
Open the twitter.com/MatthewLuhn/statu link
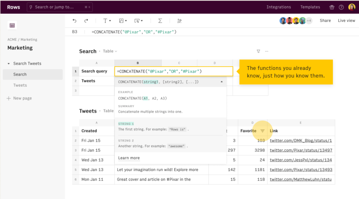pyautogui.click(x=300, y=179)
